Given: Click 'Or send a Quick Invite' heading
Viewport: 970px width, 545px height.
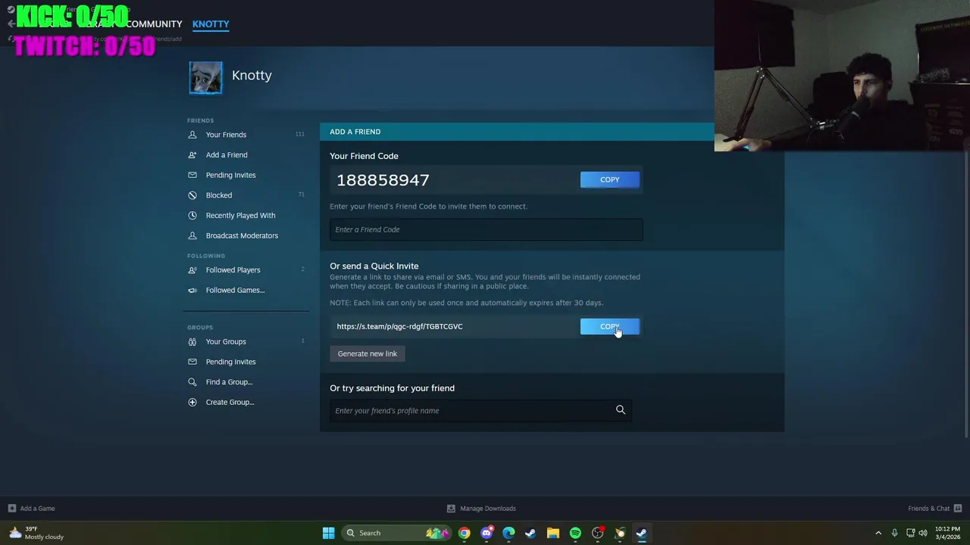Looking at the screenshot, I should 374,266.
